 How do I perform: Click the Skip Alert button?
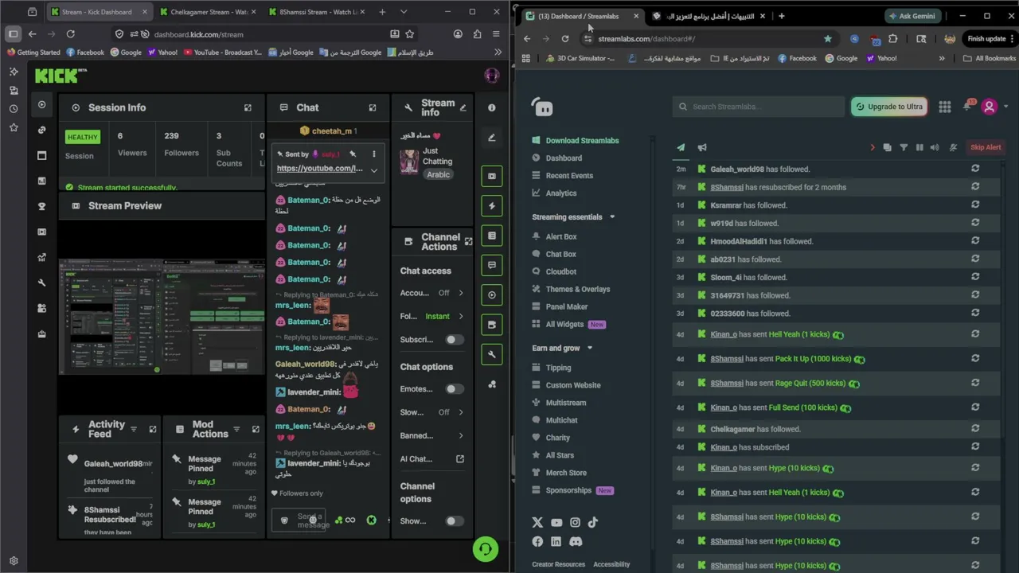coord(986,147)
